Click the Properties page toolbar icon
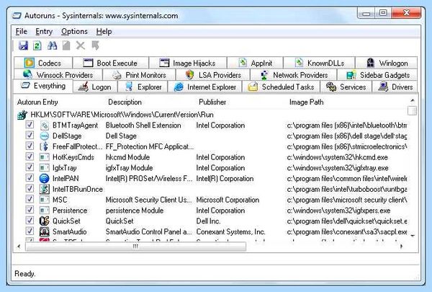 pyautogui.click(x=66, y=45)
